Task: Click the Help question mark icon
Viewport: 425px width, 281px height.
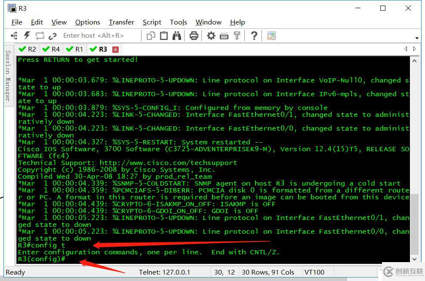Action: click(x=254, y=36)
